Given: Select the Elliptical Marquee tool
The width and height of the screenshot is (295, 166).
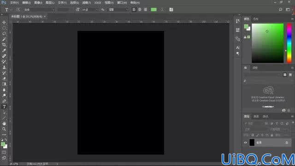Looking at the screenshot, I should pos(4,28).
